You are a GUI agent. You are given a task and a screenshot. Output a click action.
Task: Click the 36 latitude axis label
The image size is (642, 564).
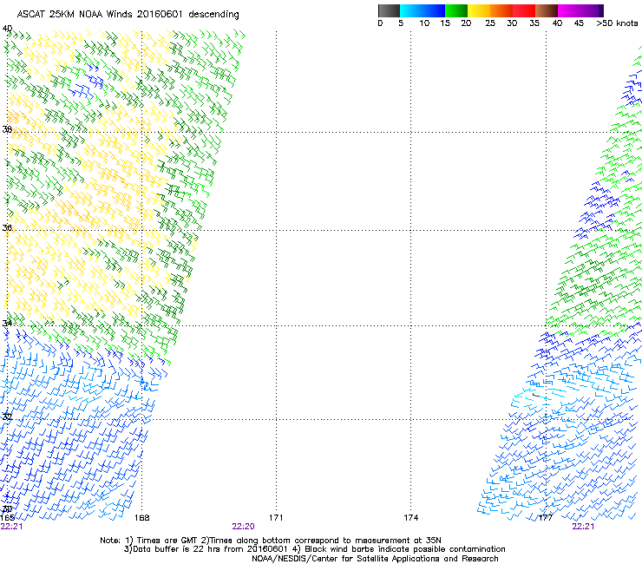click(x=7, y=227)
